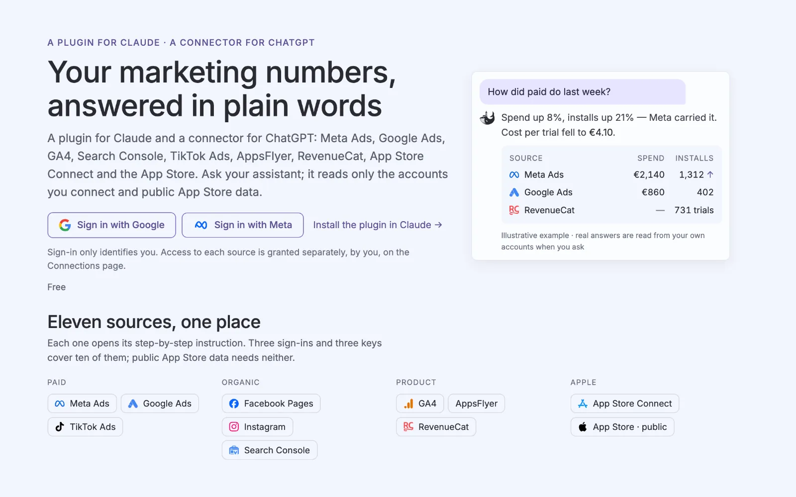
Task: Click the App Store Connect icon
Action: point(583,404)
